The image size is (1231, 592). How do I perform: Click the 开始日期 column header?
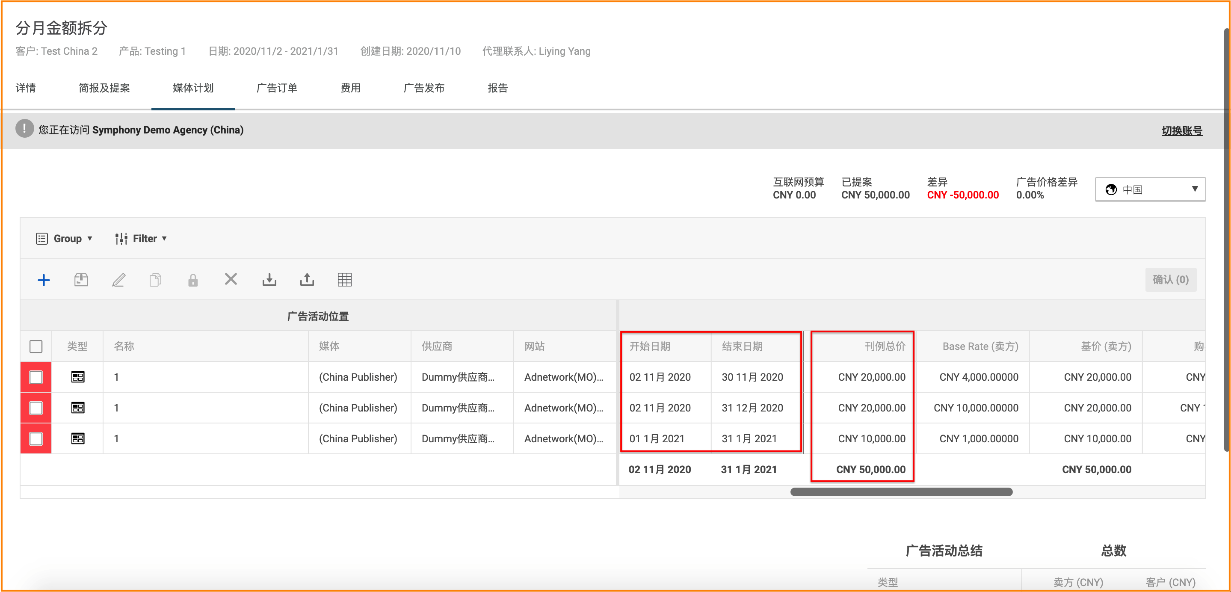(665, 346)
